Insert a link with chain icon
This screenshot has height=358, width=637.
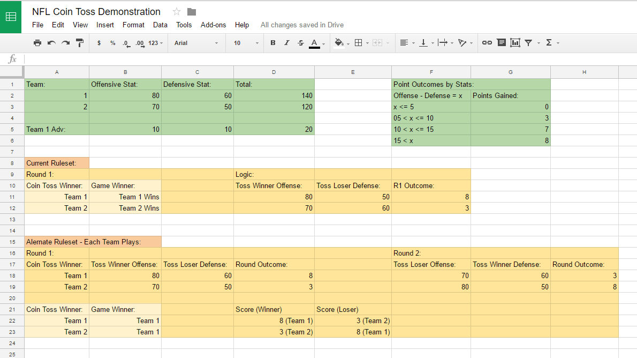[x=487, y=43]
